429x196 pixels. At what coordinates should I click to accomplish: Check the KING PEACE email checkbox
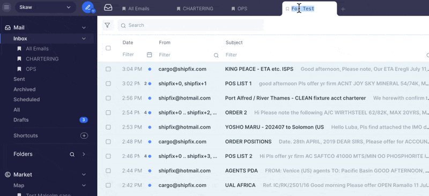(x=108, y=69)
